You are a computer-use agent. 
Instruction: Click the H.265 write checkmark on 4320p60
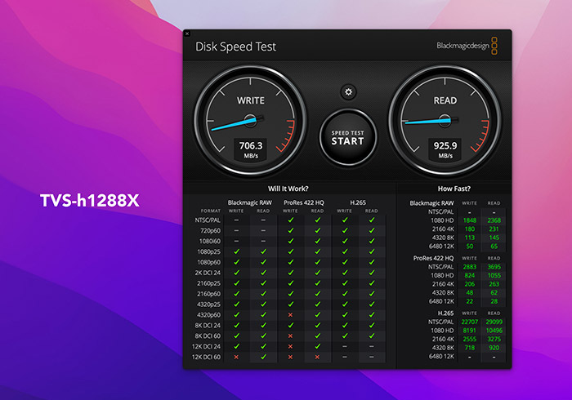pyautogui.click(x=345, y=314)
